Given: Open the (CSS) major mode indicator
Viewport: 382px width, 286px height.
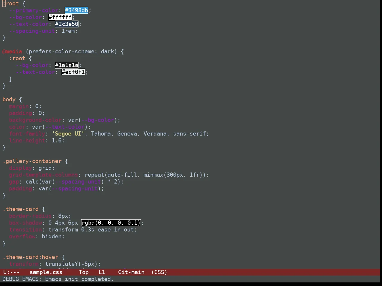Looking at the screenshot, I should coord(159,272).
